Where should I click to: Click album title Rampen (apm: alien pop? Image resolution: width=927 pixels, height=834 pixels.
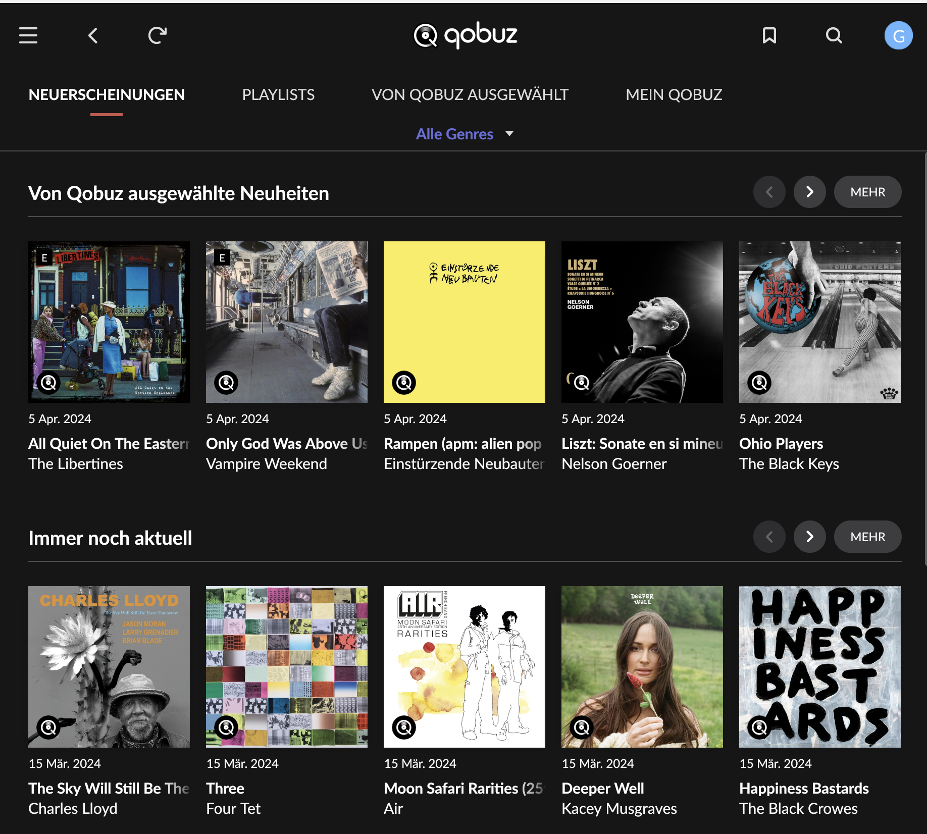463,443
